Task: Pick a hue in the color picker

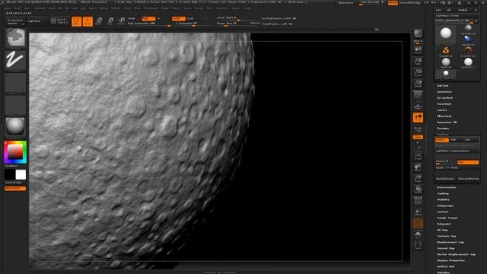Action: pyautogui.click(x=15, y=152)
